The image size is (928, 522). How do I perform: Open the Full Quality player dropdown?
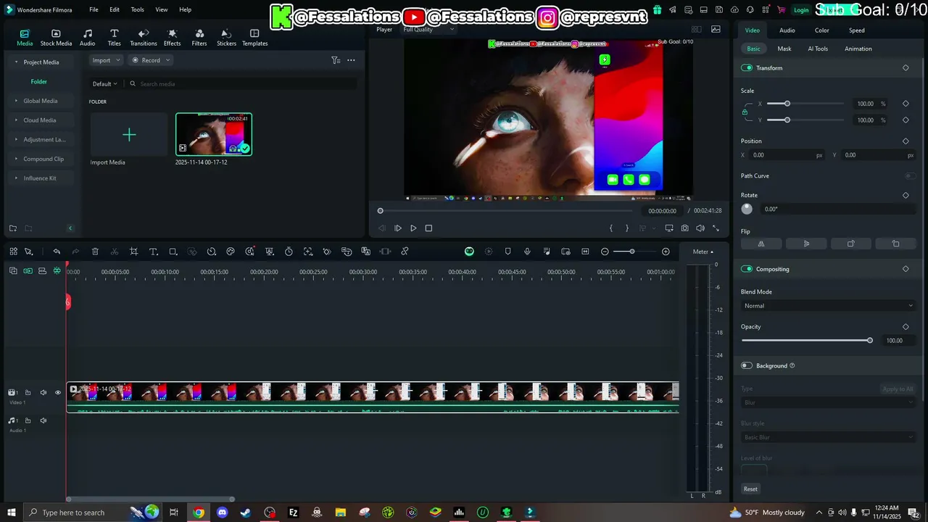pyautogui.click(x=428, y=29)
